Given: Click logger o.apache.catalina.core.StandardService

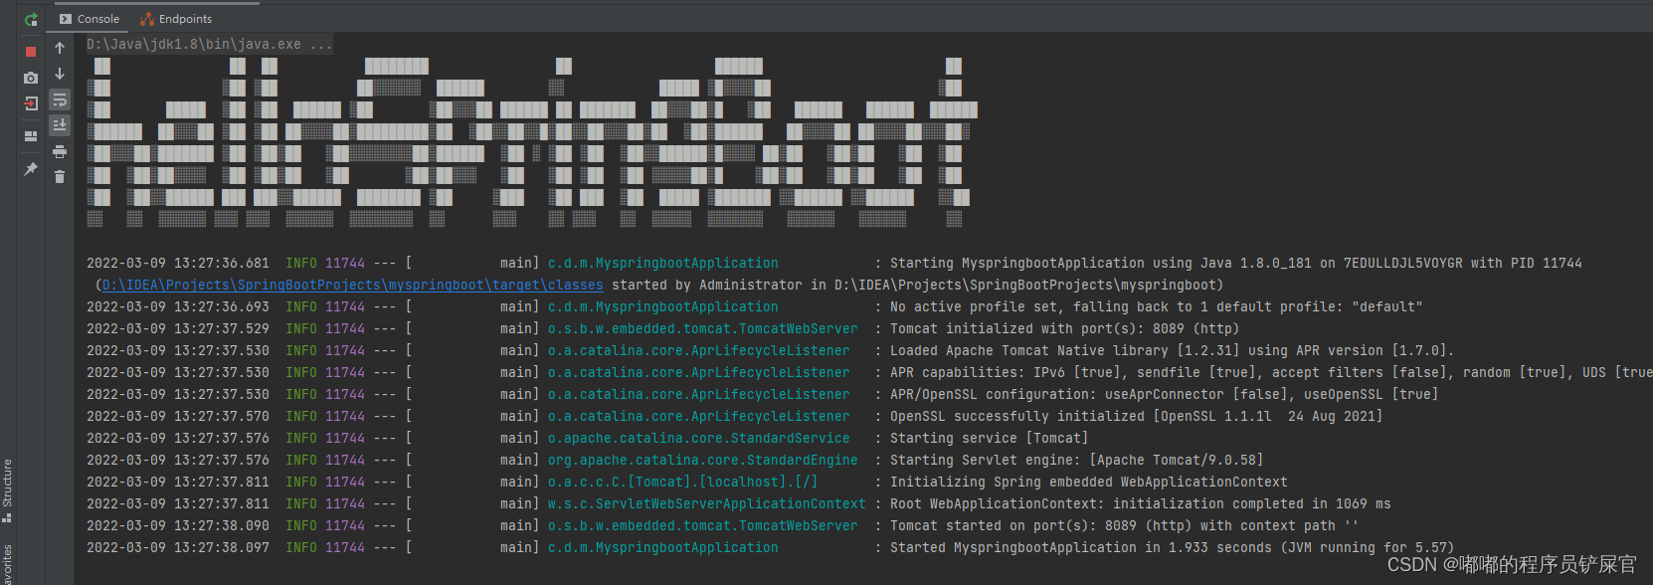Looking at the screenshot, I should [x=698, y=438].
